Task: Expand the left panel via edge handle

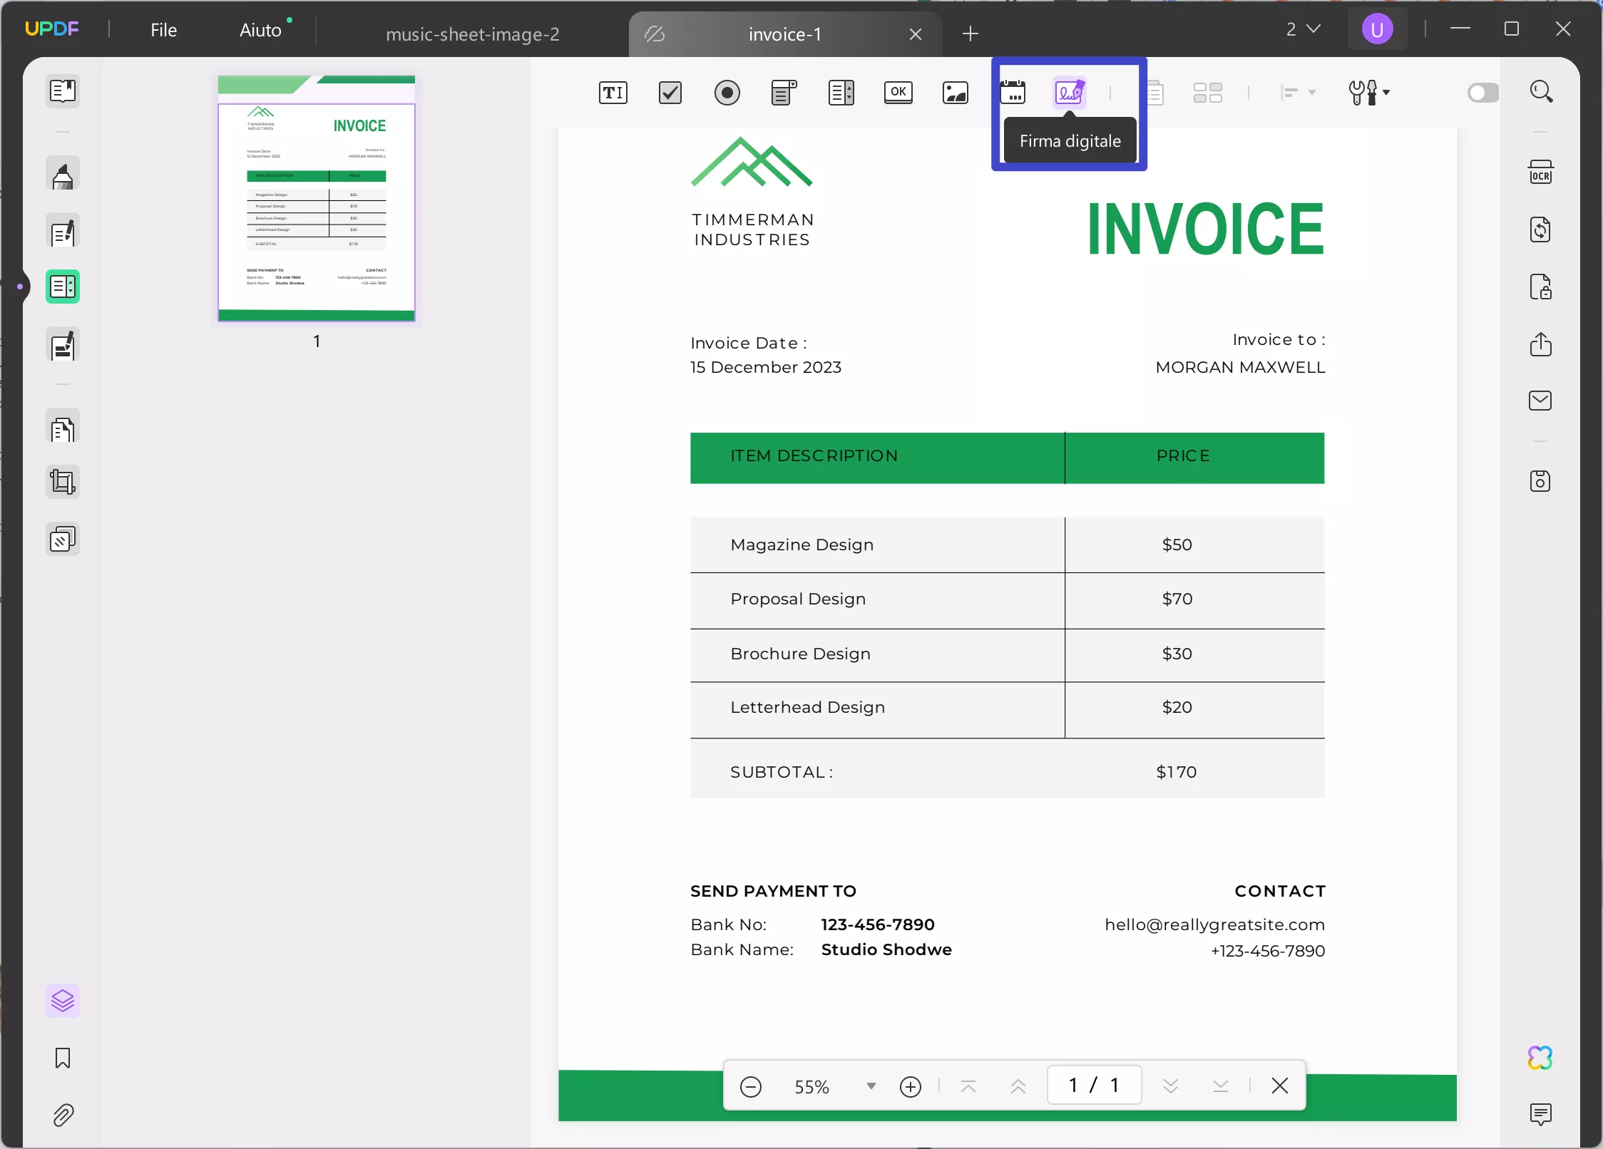Action: pyautogui.click(x=19, y=287)
